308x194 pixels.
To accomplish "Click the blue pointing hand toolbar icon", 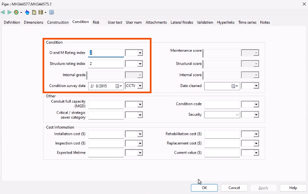I will pyautogui.click(x=27, y=12).
